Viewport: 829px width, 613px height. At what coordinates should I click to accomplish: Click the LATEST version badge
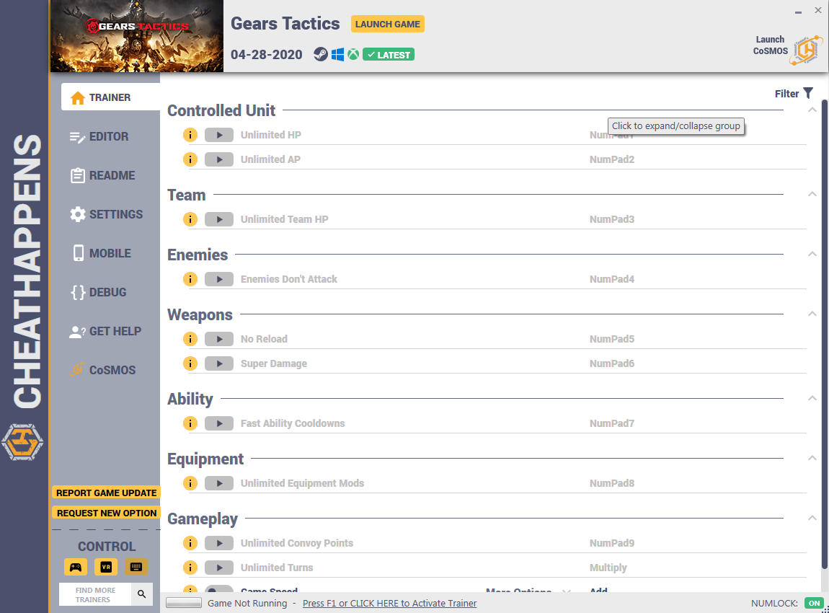(389, 55)
